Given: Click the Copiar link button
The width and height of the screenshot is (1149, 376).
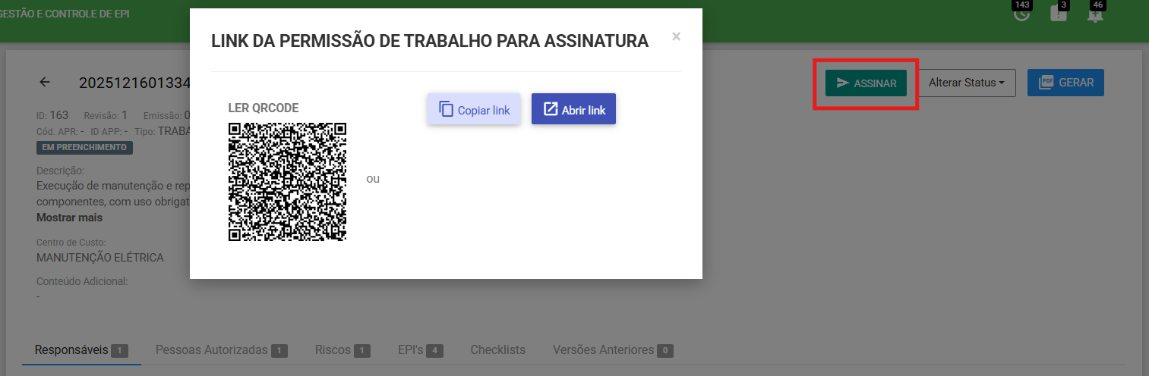Looking at the screenshot, I should point(474,109).
